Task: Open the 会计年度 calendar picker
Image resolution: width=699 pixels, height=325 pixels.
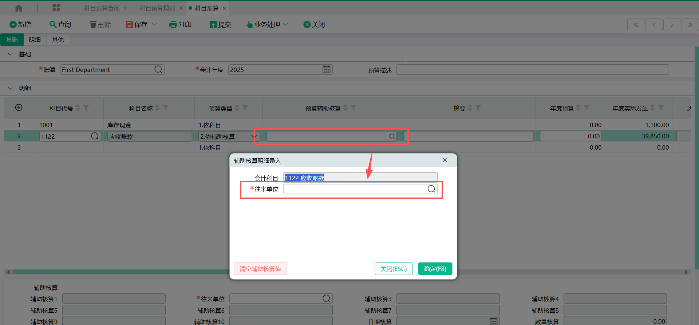Action: [326, 69]
